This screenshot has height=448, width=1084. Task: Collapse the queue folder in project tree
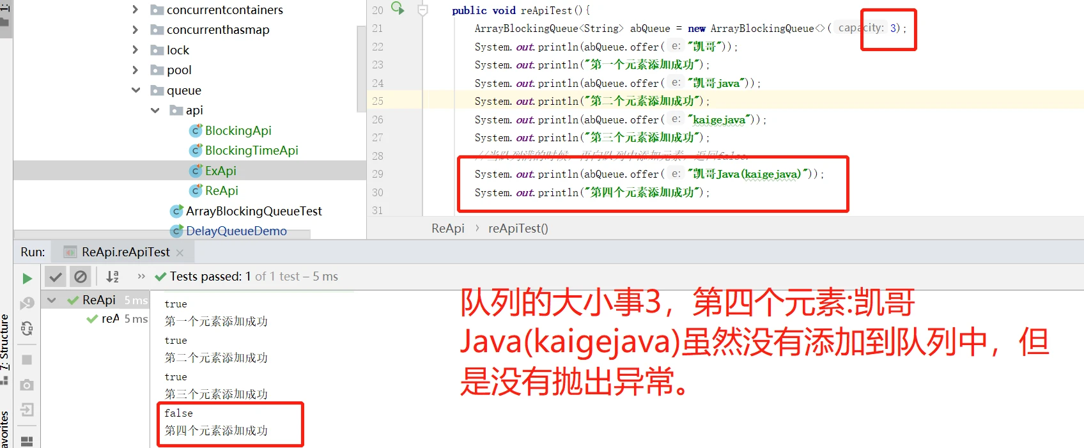135,90
